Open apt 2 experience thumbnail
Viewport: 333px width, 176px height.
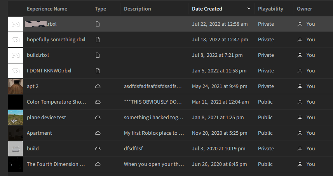click(16, 86)
